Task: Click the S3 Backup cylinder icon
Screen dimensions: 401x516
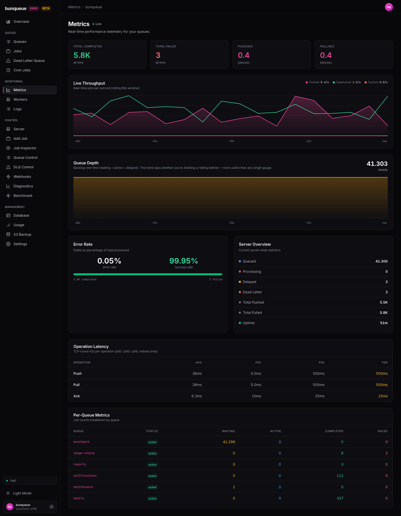Action: tap(8, 234)
